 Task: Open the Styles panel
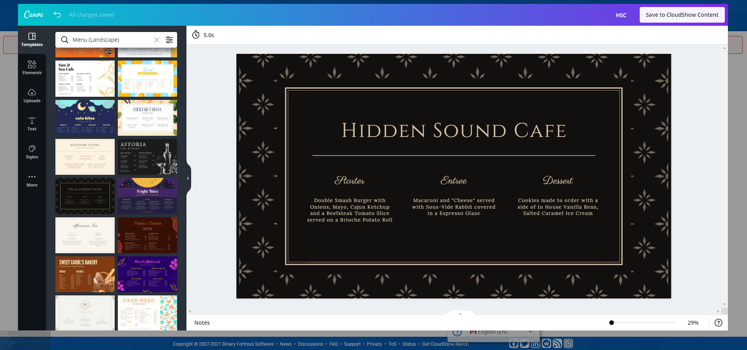point(32,152)
